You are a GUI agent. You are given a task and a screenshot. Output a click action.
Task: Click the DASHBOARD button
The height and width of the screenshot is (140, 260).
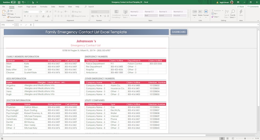coord(179,32)
